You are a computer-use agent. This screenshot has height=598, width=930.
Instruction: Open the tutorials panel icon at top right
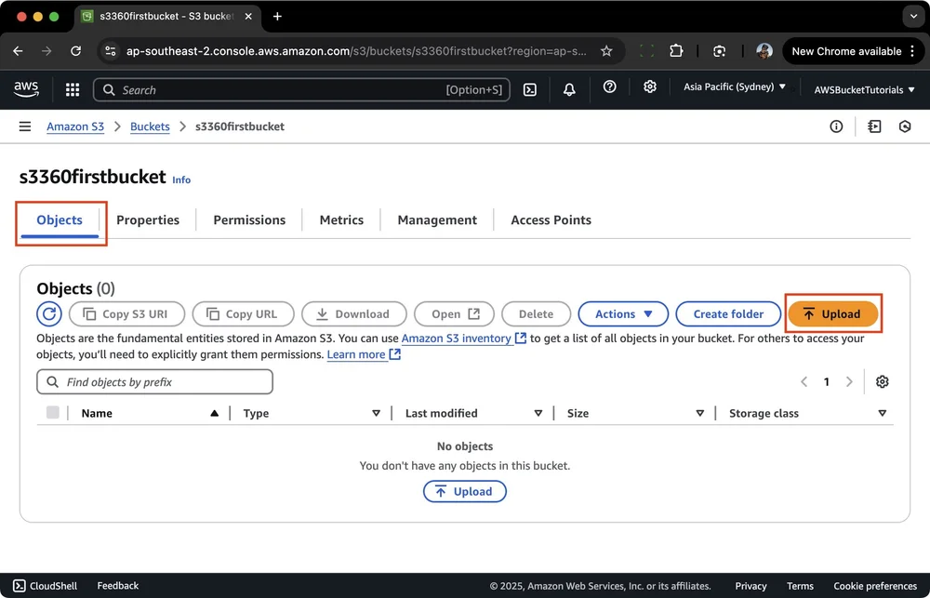coord(874,126)
